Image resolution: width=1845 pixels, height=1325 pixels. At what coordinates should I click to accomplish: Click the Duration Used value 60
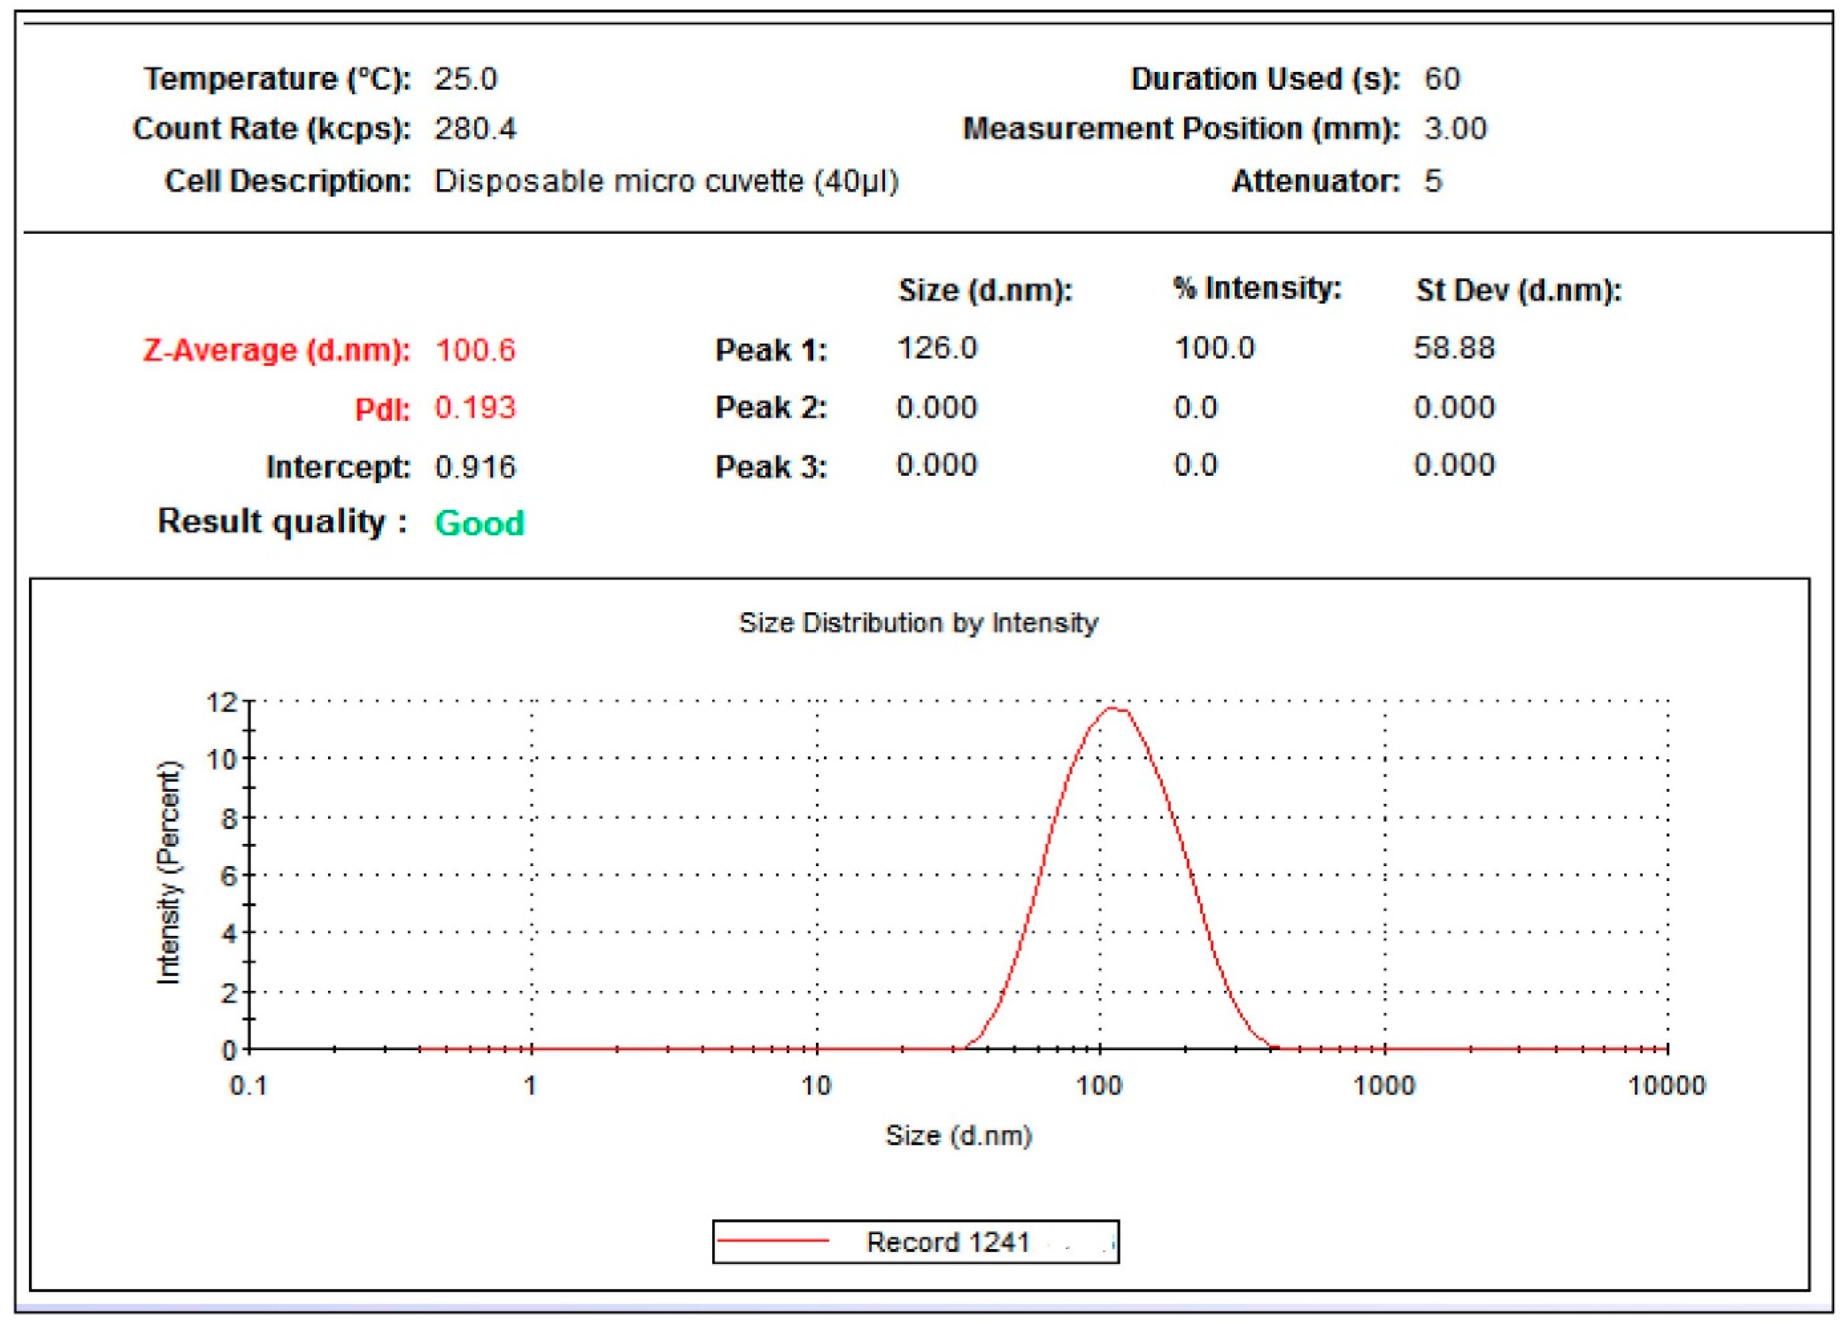[x=1442, y=79]
